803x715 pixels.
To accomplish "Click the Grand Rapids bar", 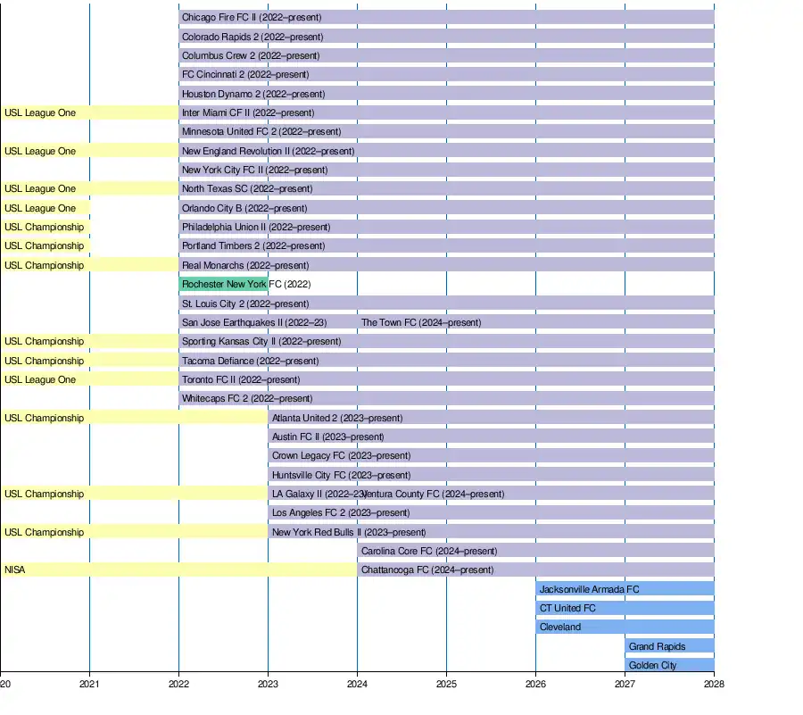I will pyautogui.click(x=669, y=646).
